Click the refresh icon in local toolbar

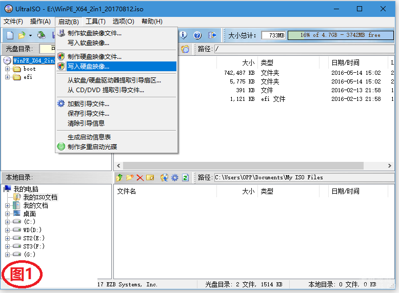click(x=185, y=177)
